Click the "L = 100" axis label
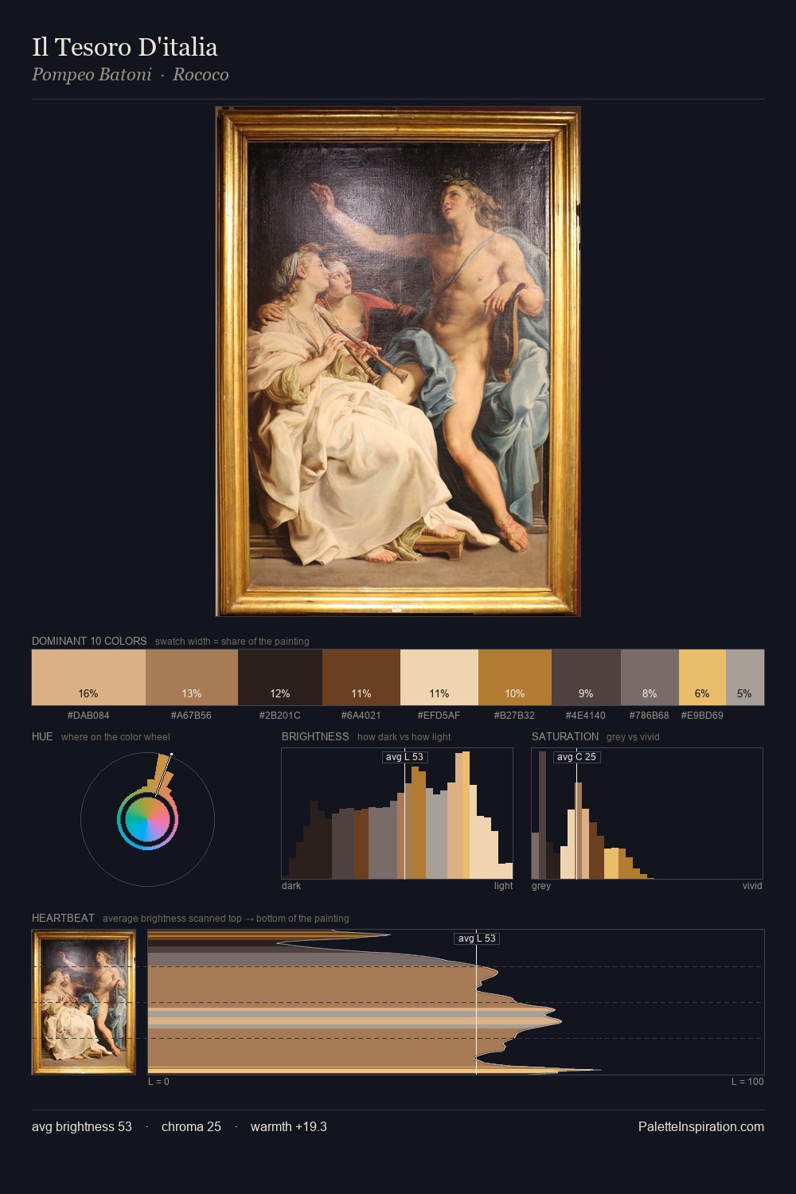The height and width of the screenshot is (1194, 796). (747, 1082)
